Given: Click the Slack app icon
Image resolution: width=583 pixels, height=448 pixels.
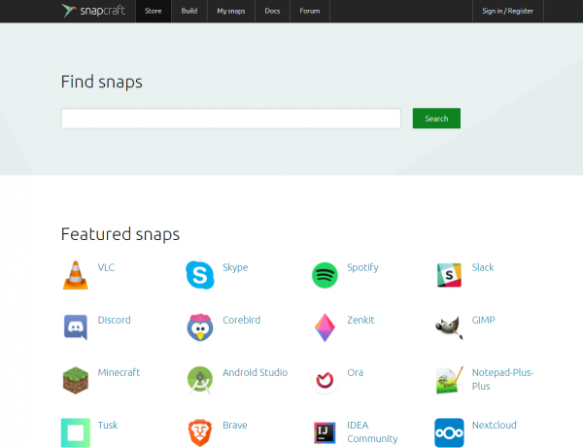Looking at the screenshot, I should tap(449, 275).
